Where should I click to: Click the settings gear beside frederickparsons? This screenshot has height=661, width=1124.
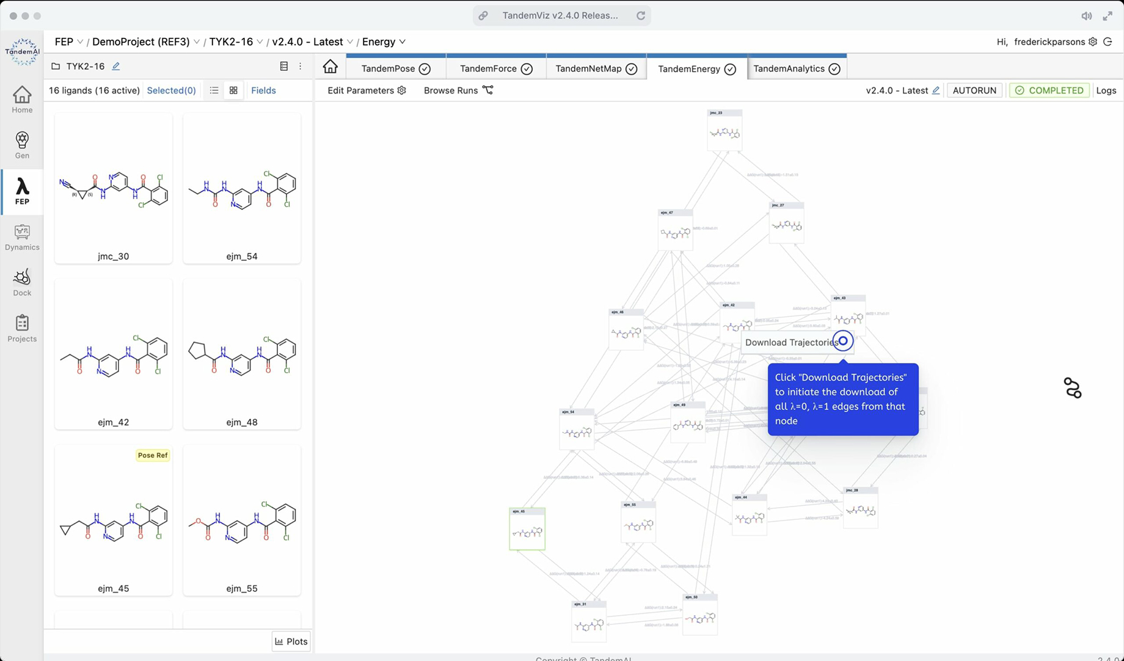1093,42
